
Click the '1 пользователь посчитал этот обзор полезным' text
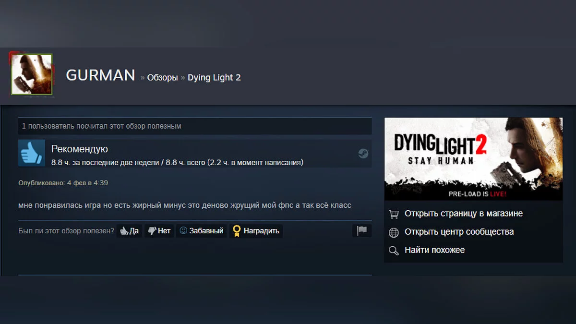[x=102, y=126]
